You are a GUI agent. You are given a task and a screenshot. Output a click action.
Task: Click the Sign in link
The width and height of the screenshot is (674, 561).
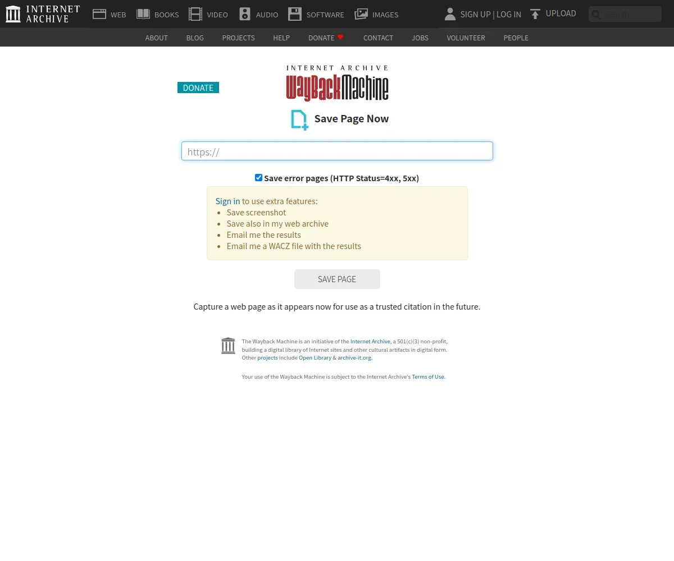click(227, 201)
